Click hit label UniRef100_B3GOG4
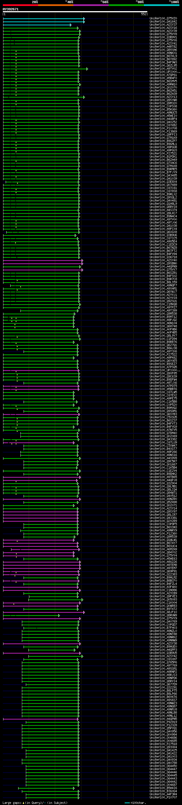This screenshot has height=805, width=182. 163,791
